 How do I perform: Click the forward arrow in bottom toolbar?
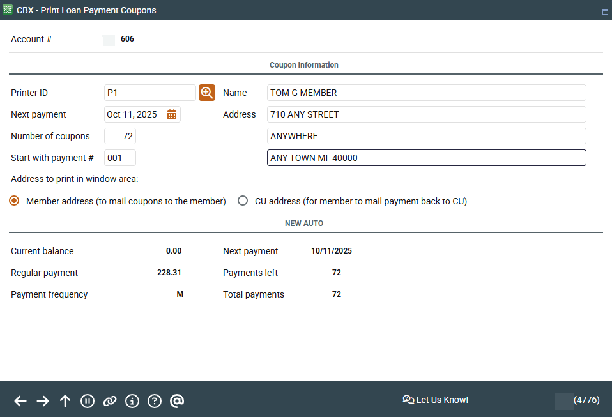tap(43, 400)
